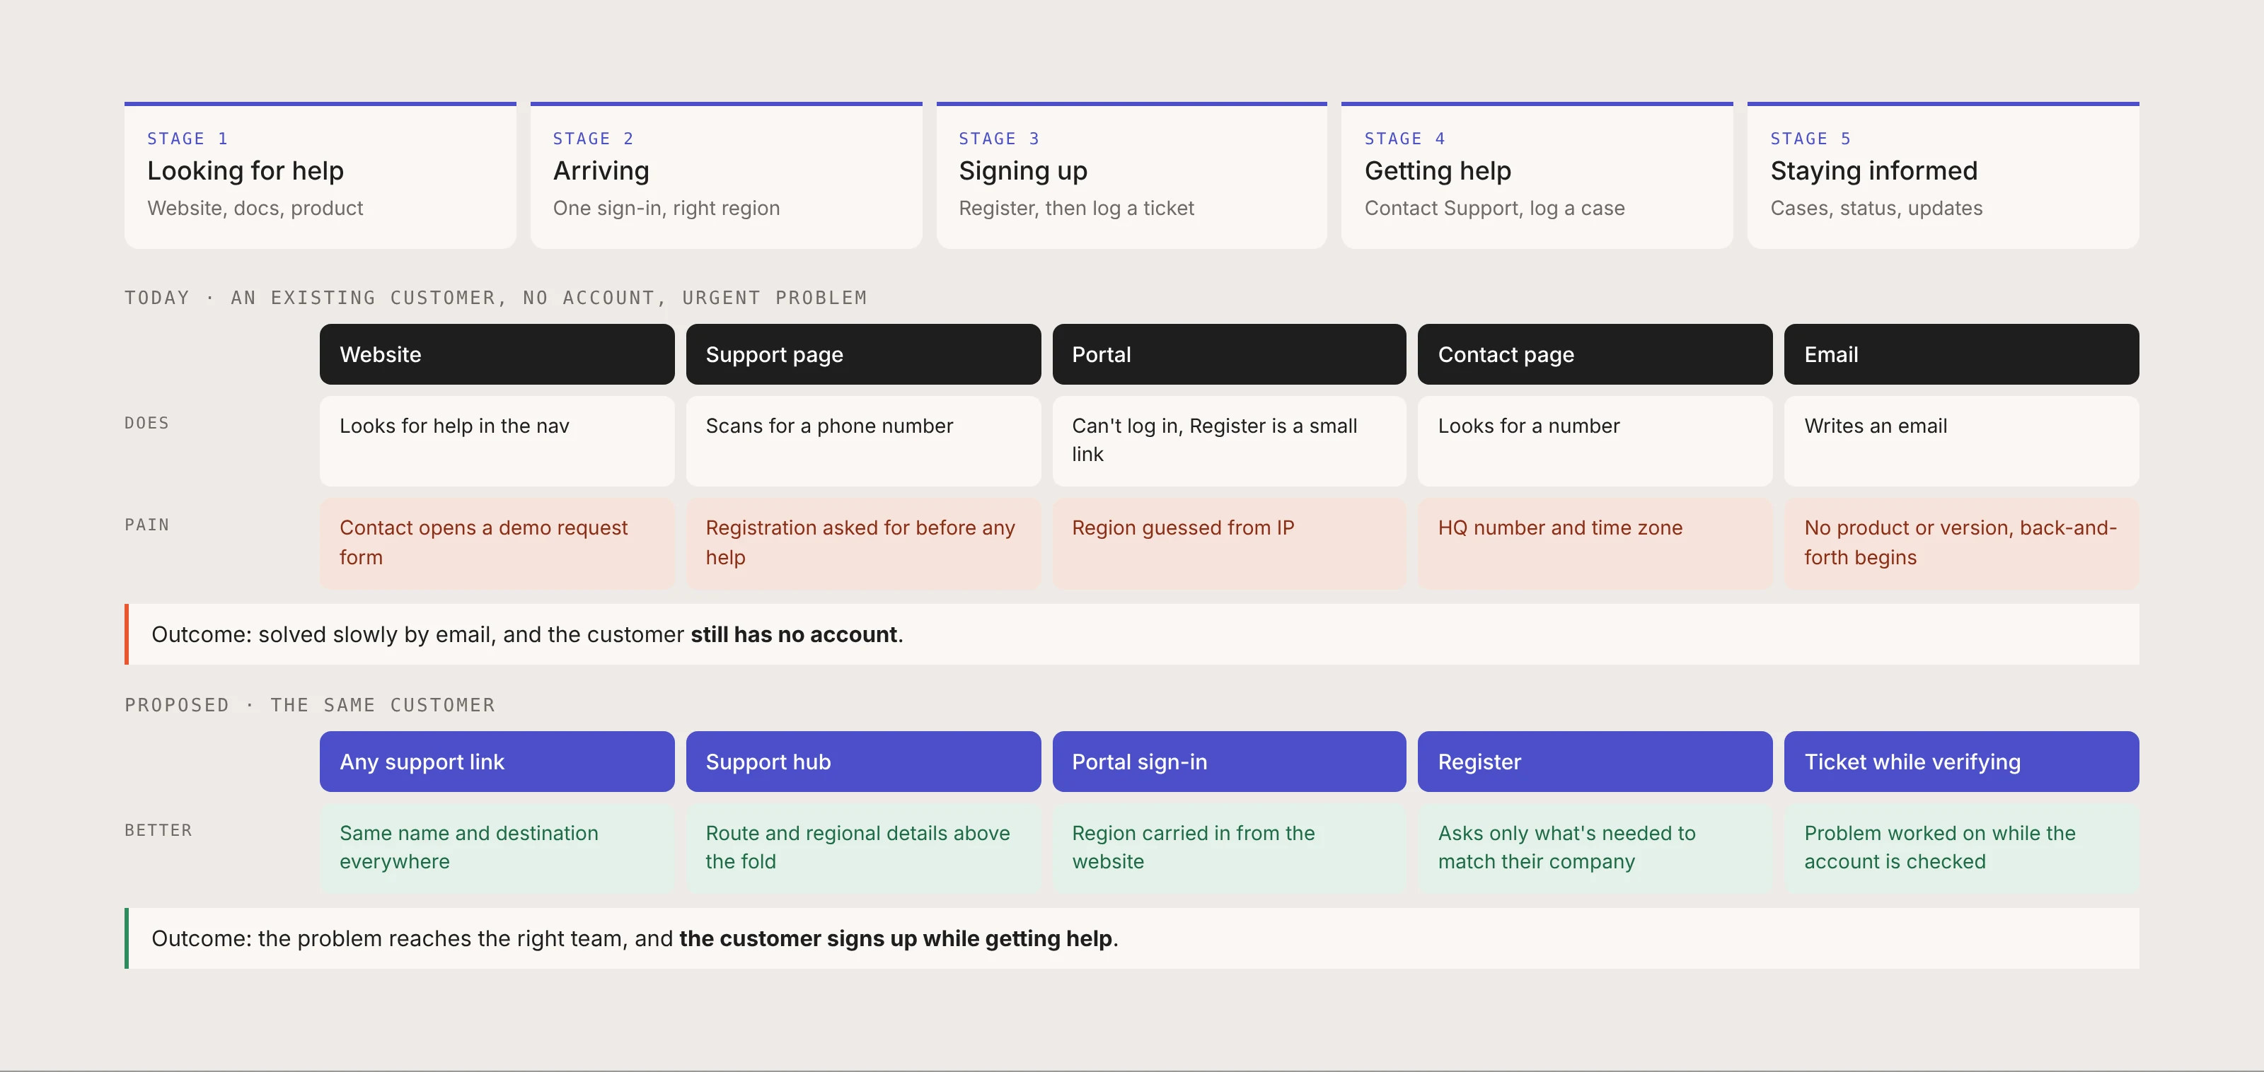The image size is (2264, 1072).
Task: Click 'Registration asked for before any help'
Action: (863, 543)
